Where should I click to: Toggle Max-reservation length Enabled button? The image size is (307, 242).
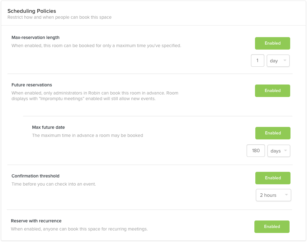(272, 43)
